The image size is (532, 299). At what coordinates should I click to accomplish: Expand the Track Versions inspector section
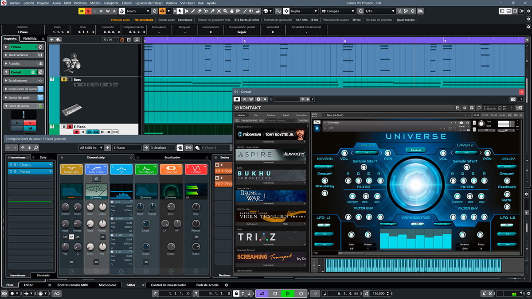click(23, 55)
